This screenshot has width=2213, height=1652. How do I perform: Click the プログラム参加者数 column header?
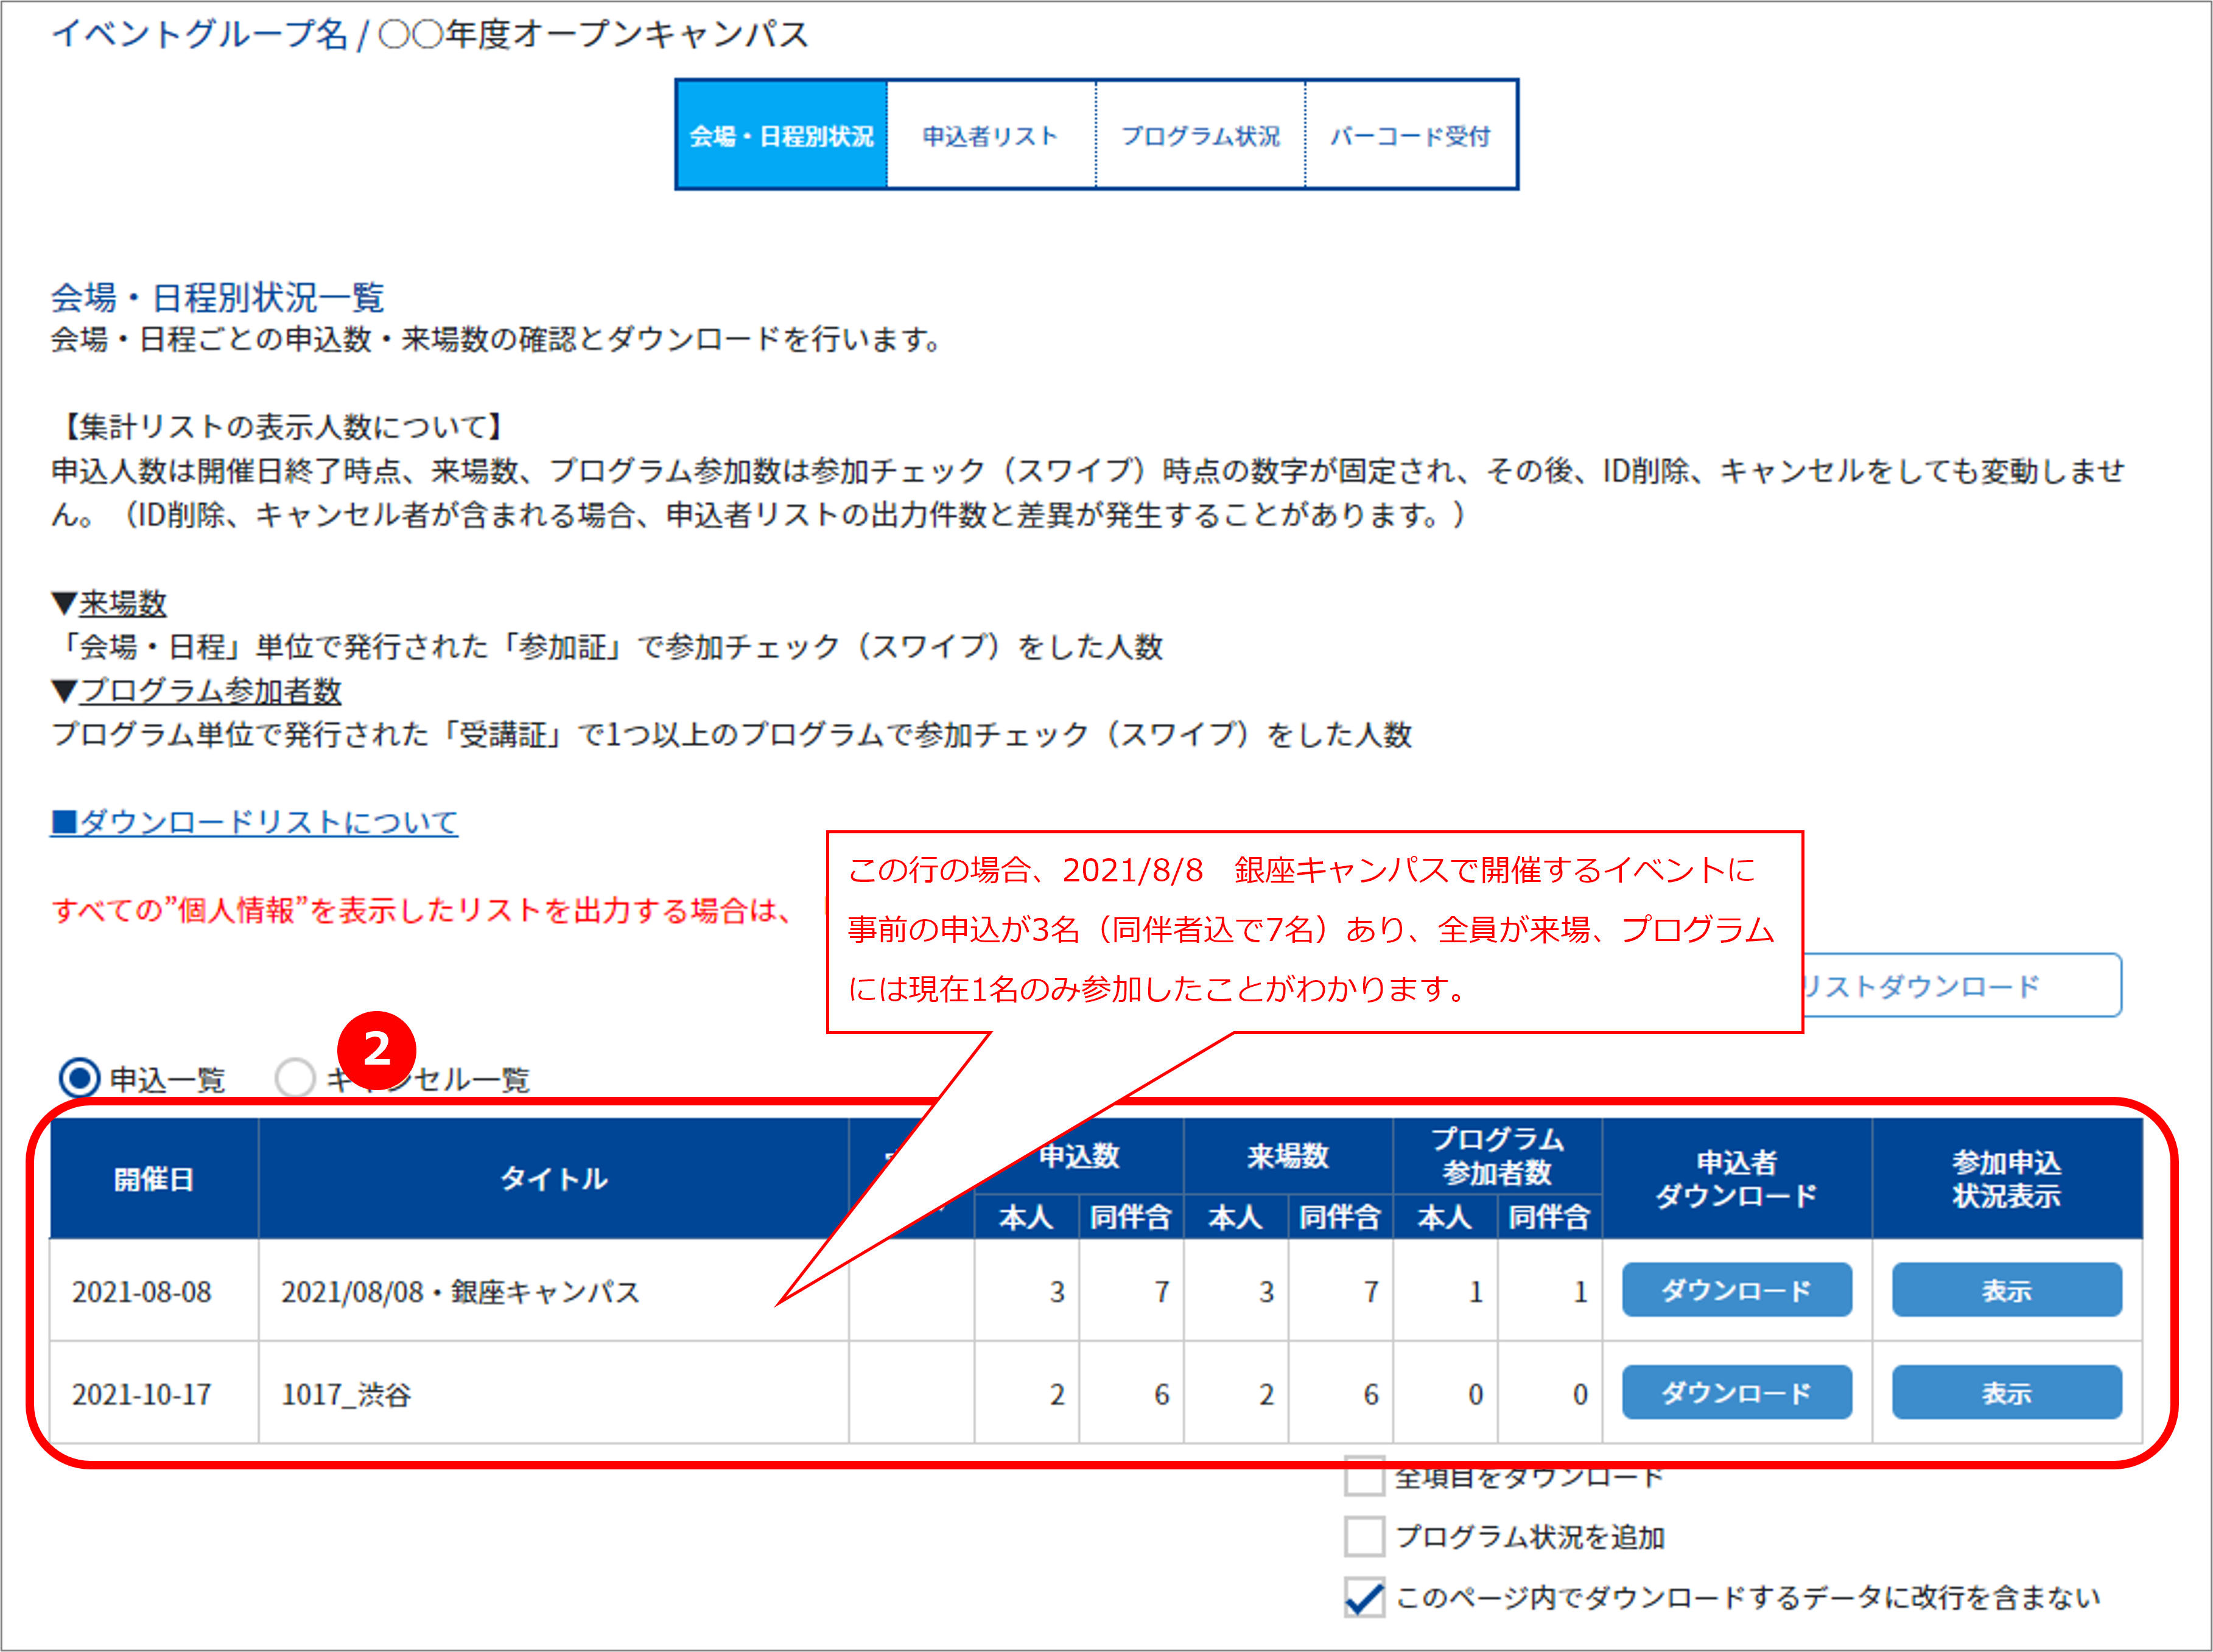(x=1497, y=1156)
